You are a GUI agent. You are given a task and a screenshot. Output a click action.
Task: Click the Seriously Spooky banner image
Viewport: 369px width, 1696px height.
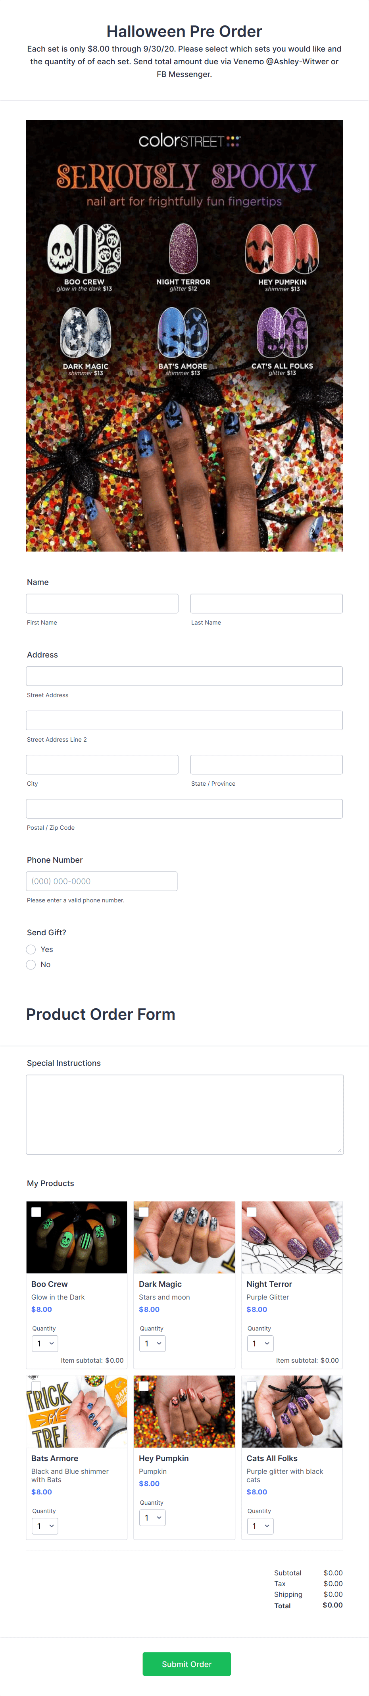[184, 335]
